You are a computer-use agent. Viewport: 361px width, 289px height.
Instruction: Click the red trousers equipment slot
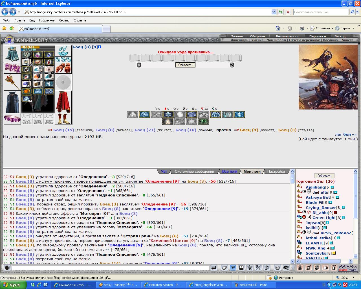click(63, 102)
